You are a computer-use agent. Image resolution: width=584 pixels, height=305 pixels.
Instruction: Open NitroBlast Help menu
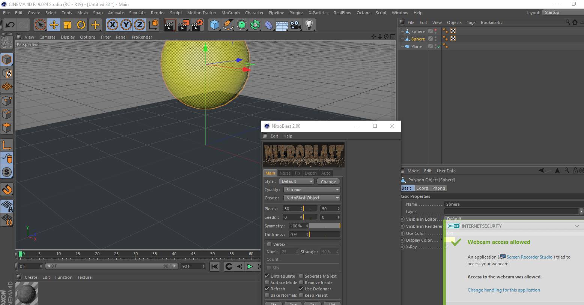tap(287, 136)
